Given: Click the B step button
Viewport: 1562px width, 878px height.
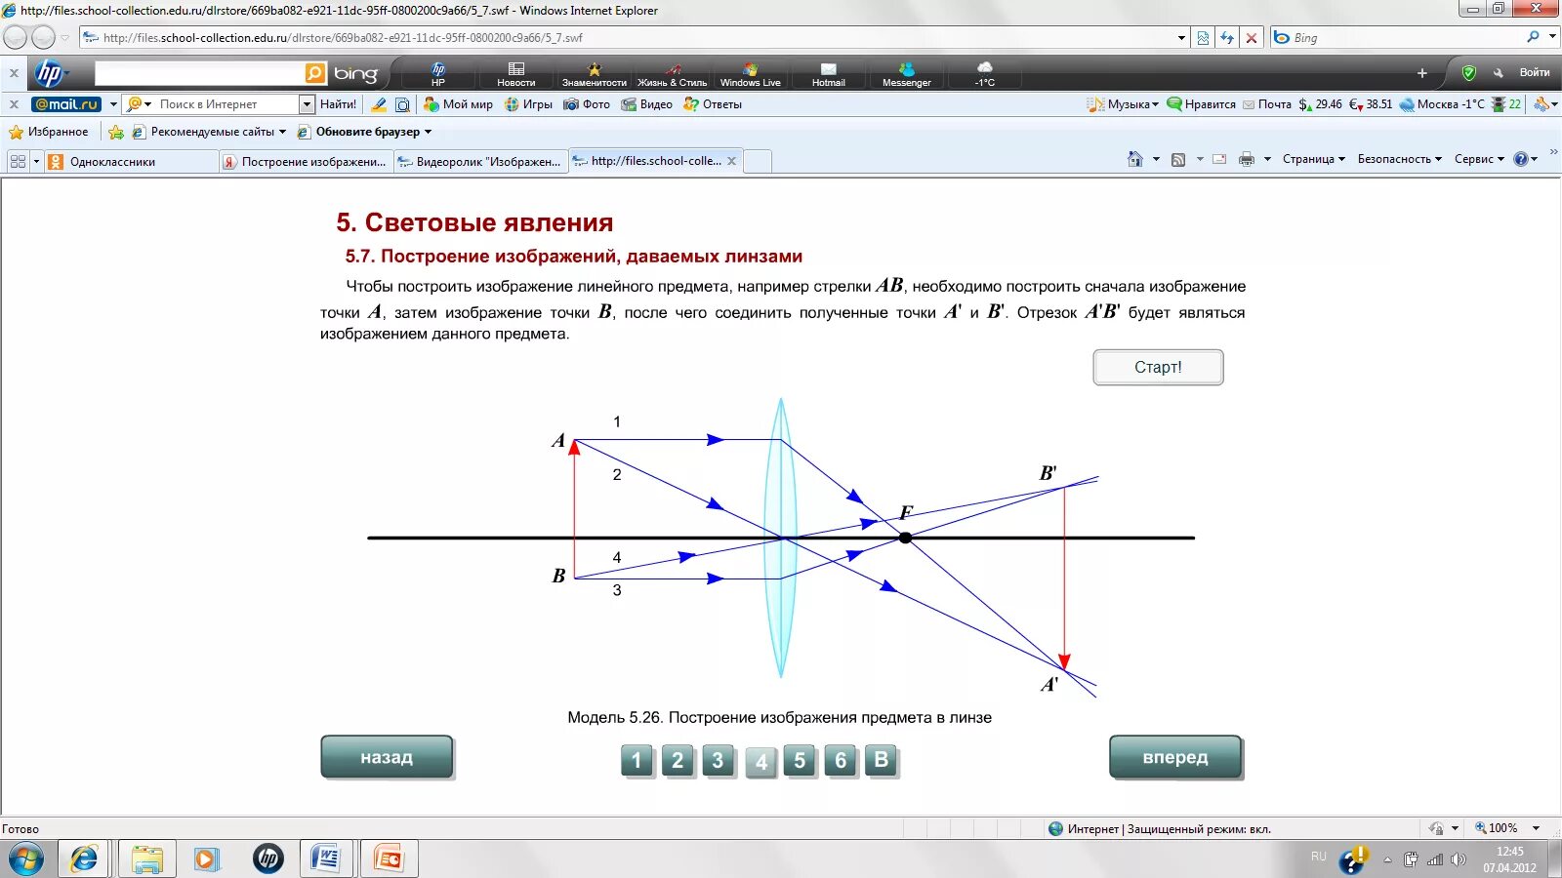Looking at the screenshot, I should (882, 761).
